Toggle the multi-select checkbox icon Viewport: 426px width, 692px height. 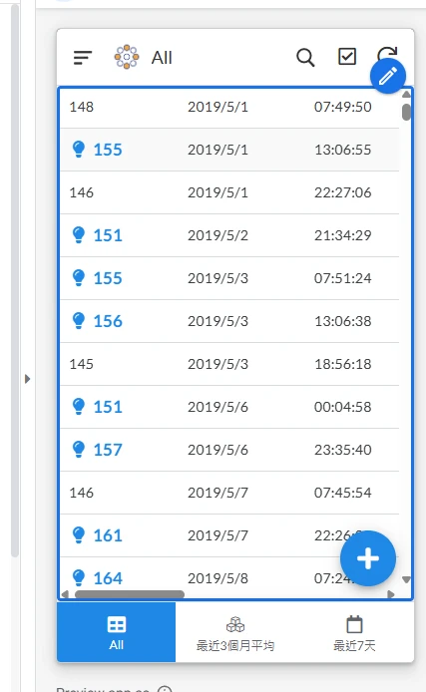347,57
